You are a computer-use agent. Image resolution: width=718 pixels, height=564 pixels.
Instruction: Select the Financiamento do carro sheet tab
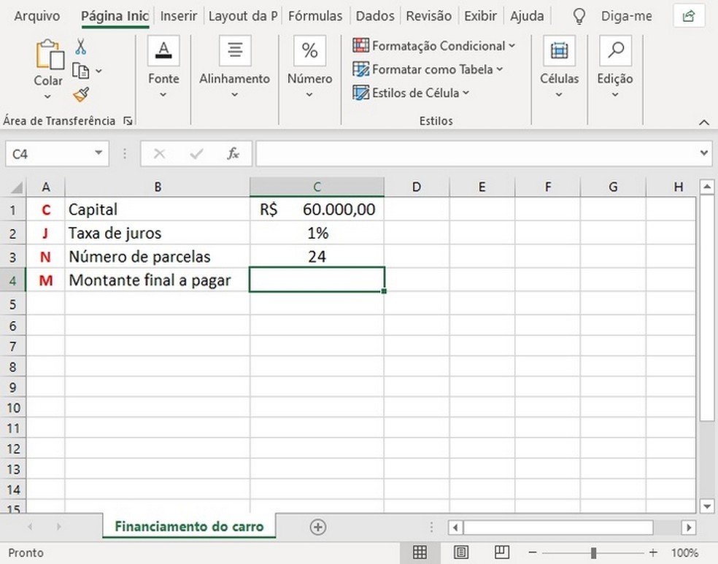pyautogui.click(x=188, y=526)
